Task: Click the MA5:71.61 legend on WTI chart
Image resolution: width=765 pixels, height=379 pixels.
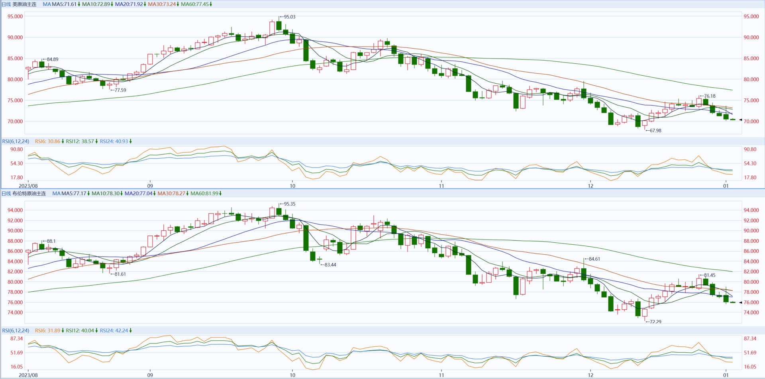Action: pyautogui.click(x=64, y=4)
